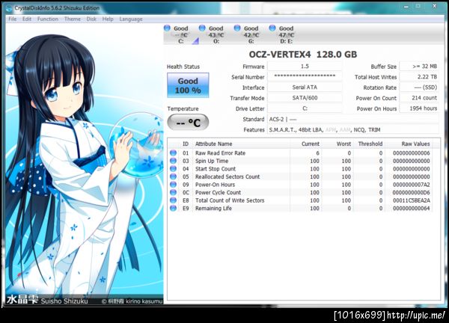Click status orb for Total Count of Write Sectors
Viewport: 449px width, 323px height.
[173, 200]
